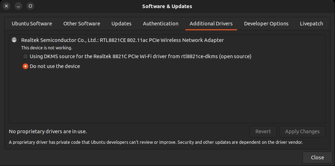Click the Software & Updates window title
The height and width of the screenshot is (166, 335).
(167, 6)
